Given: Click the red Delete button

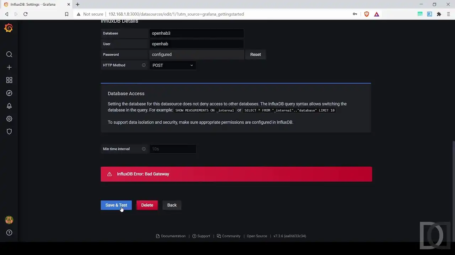Looking at the screenshot, I should point(147,205).
